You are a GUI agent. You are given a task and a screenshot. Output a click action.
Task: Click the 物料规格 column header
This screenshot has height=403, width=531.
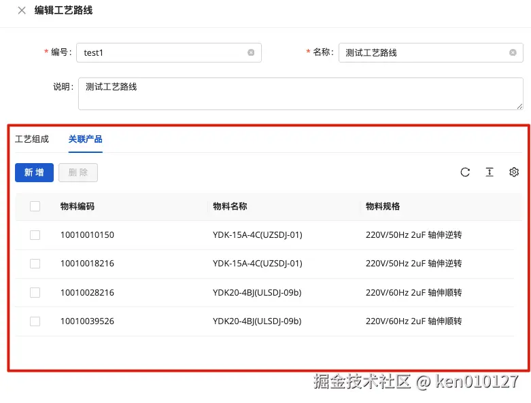point(383,207)
